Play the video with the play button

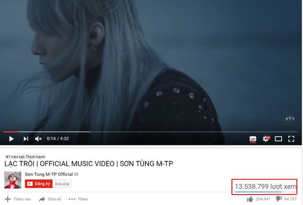(11, 139)
